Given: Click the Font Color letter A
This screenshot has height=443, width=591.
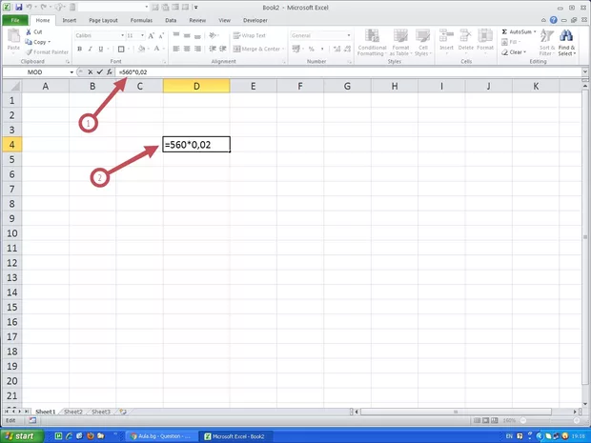Looking at the screenshot, I should point(156,49).
